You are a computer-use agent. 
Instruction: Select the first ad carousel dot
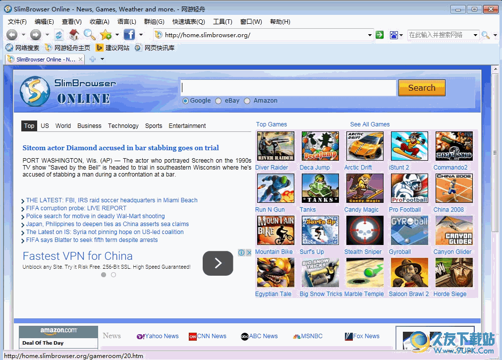pos(104,275)
